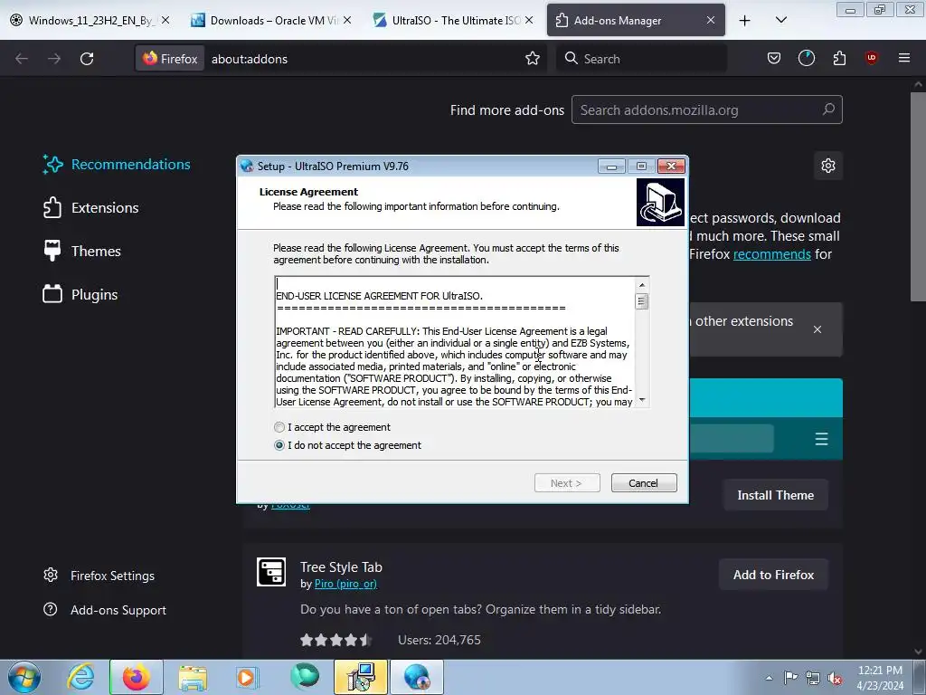Bookmark this page with star icon
Screen dimensions: 926x695
[x=532, y=59]
